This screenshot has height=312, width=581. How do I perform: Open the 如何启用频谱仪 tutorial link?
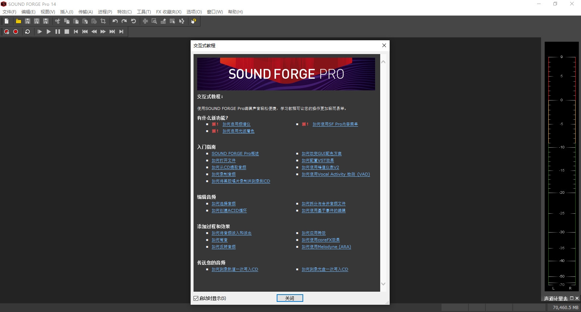click(236, 124)
